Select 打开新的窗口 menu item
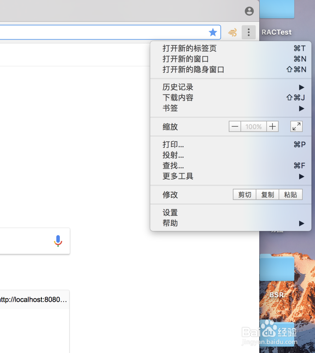Viewport: 315px width, 353px height. click(231, 59)
